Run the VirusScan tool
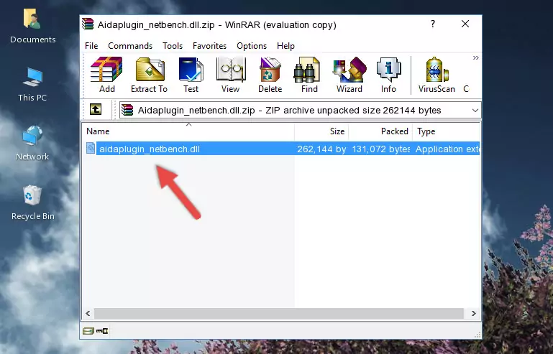Screen dimensions: 553x354 click(x=437, y=75)
